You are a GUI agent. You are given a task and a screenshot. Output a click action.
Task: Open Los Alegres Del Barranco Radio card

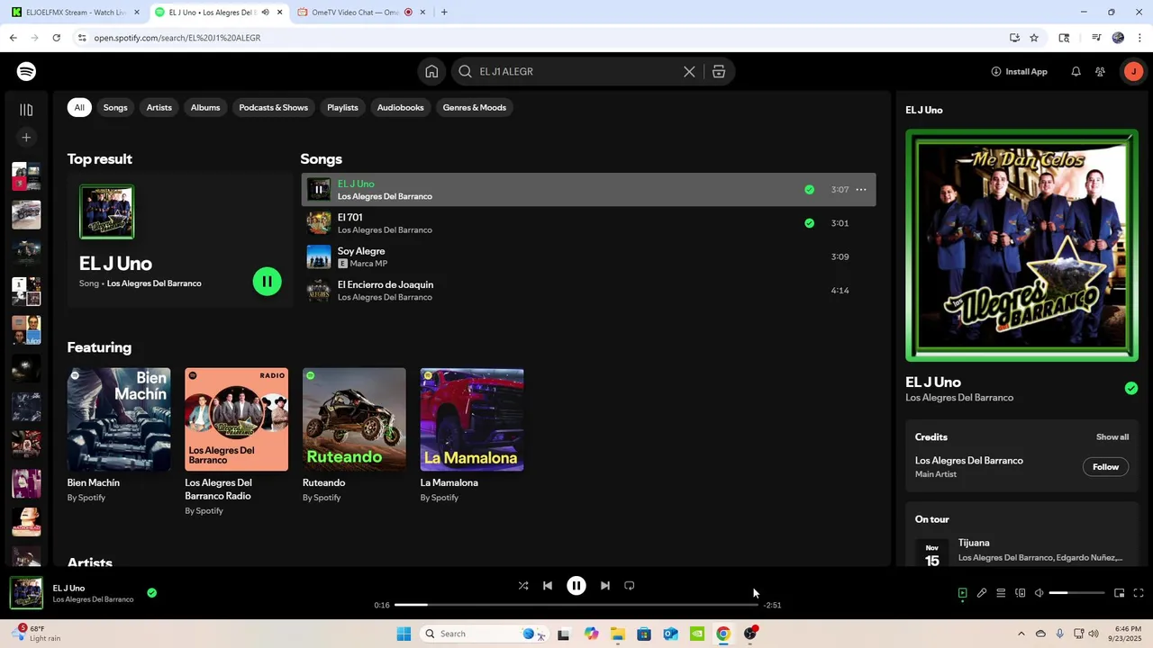coord(237,441)
